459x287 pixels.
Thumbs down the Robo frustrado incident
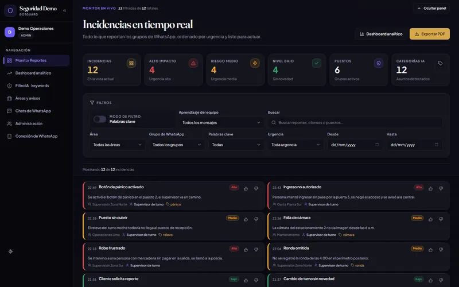[x=256, y=250]
